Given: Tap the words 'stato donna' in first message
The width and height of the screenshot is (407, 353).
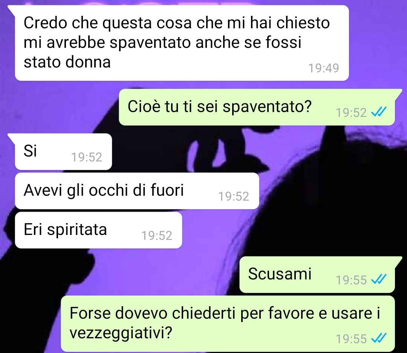Looking at the screenshot, I should tap(67, 62).
